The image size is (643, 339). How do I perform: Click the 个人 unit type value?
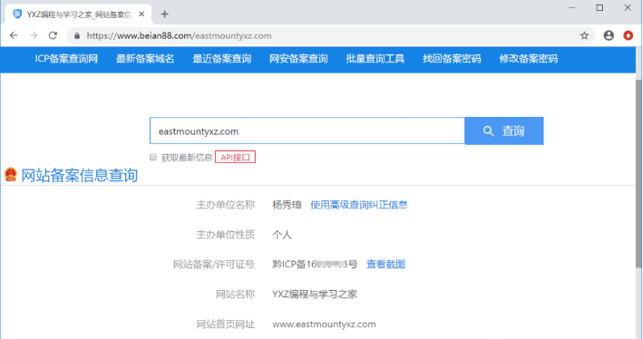(282, 235)
